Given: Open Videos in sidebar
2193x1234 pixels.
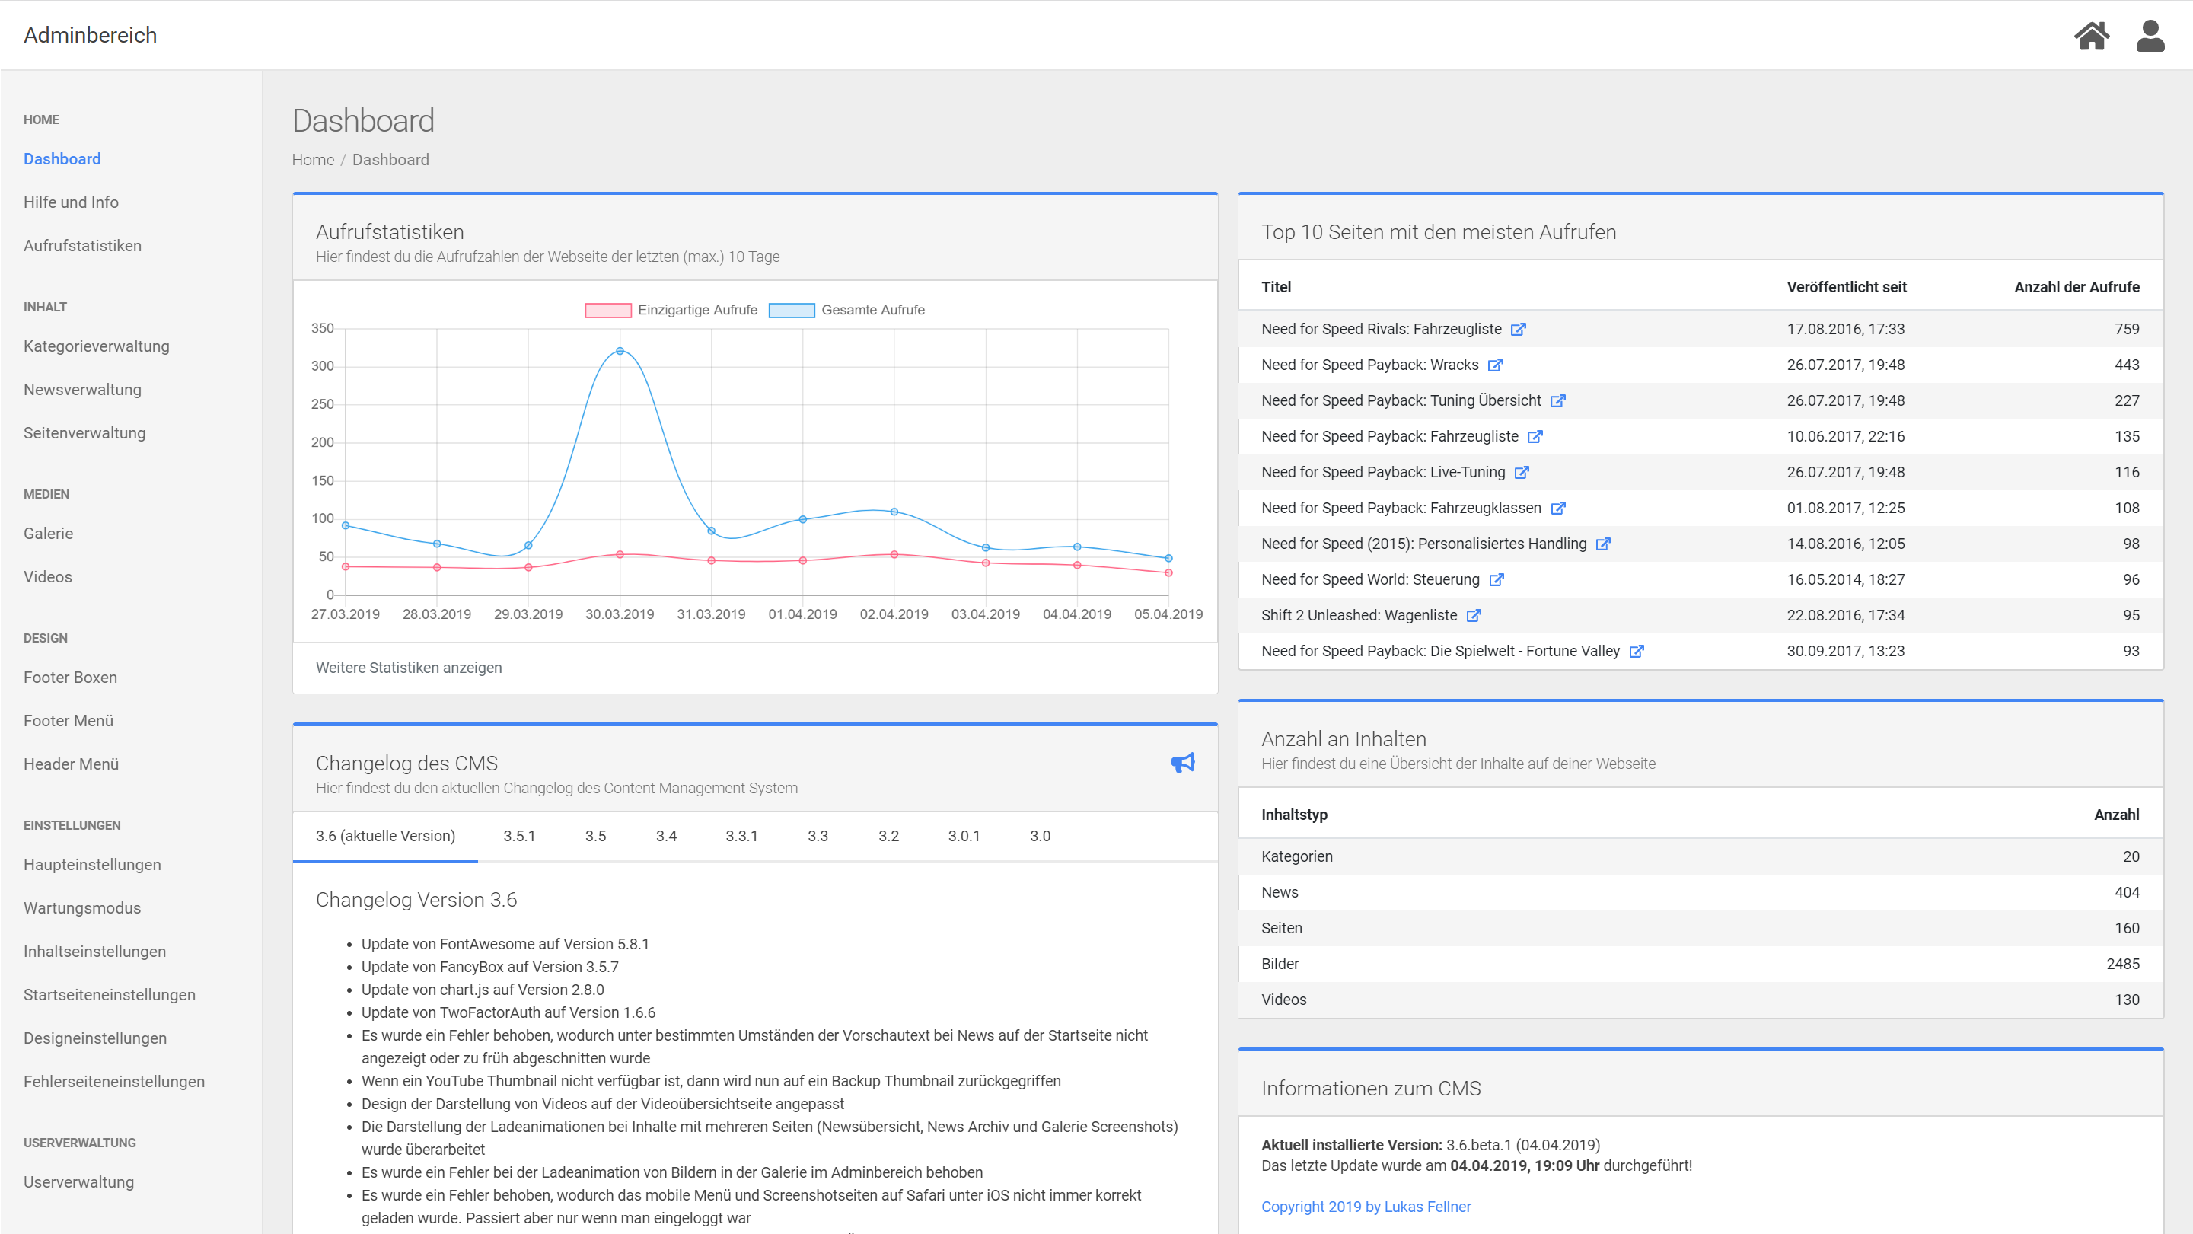Looking at the screenshot, I should click(x=48, y=577).
